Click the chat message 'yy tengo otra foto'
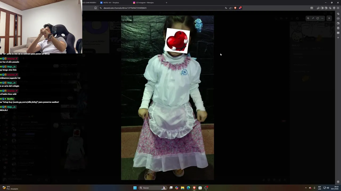 click(x=8, y=70)
